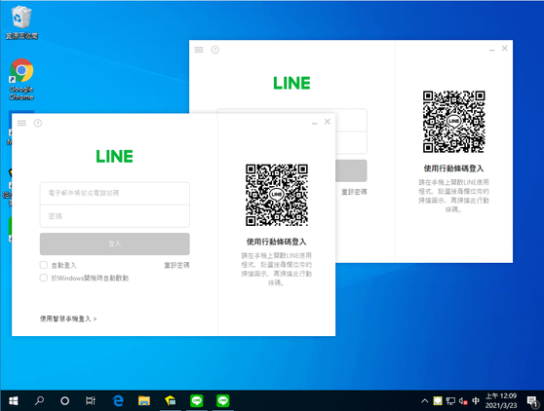Click the gray login button in front window
The image size is (544, 411).
(115, 243)
